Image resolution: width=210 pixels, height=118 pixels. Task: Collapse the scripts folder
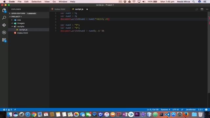tap(12, 27)
